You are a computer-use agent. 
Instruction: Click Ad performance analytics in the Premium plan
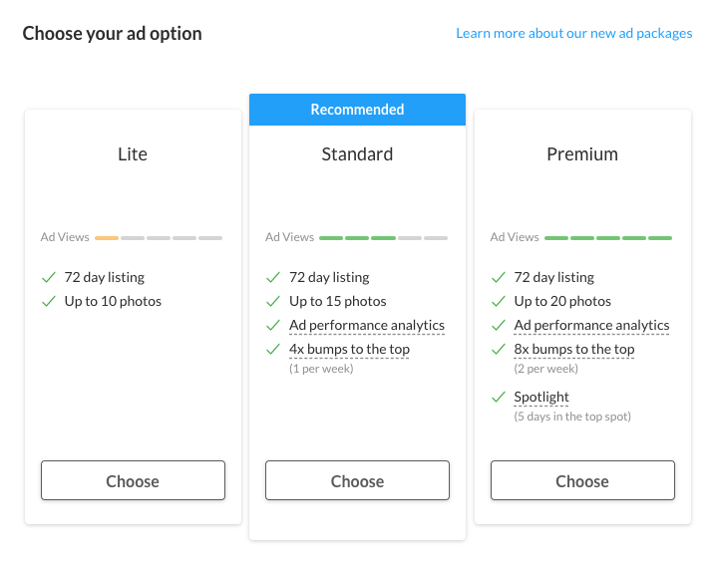(591, 325)
